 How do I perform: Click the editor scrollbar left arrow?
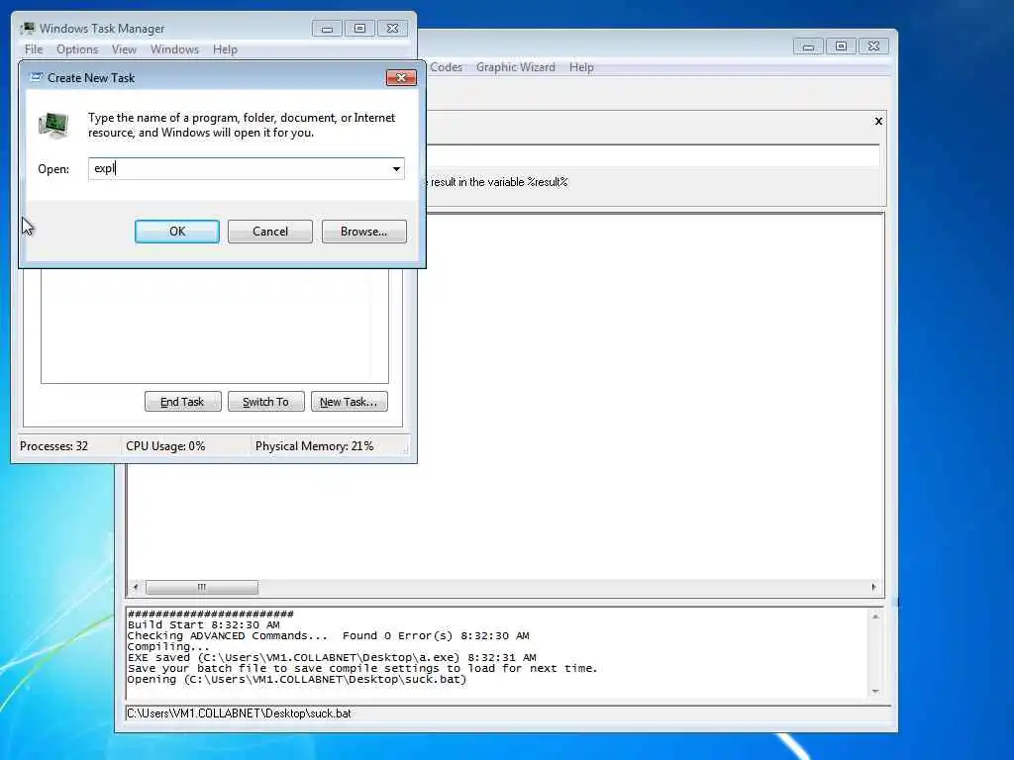135,587
